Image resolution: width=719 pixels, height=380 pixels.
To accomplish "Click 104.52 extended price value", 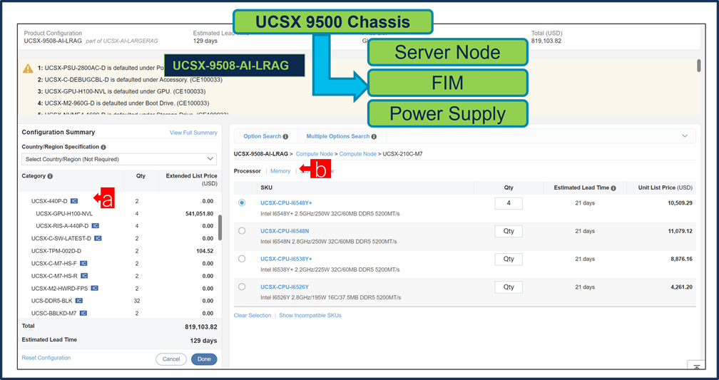I will coord(205,251).
